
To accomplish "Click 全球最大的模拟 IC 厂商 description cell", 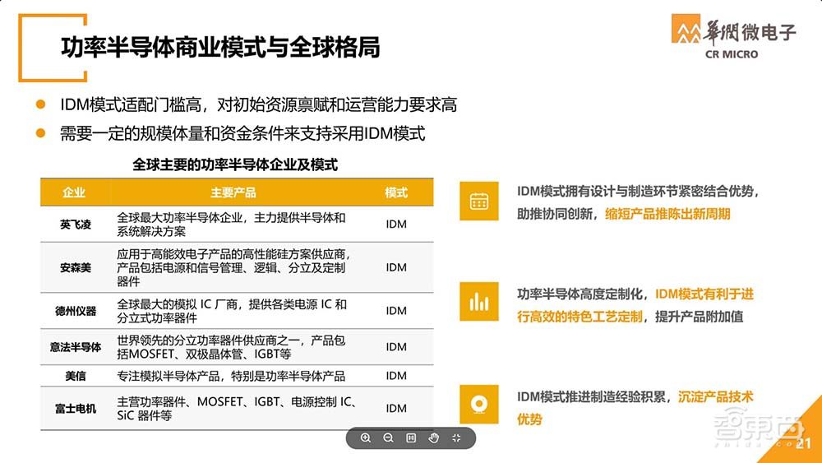I will (x=232, y=311).
